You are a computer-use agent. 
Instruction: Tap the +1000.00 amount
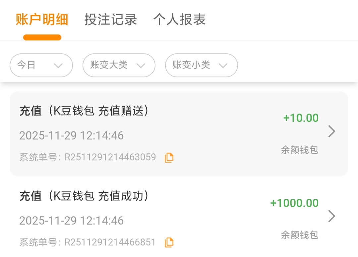click(x=294, y=203)
